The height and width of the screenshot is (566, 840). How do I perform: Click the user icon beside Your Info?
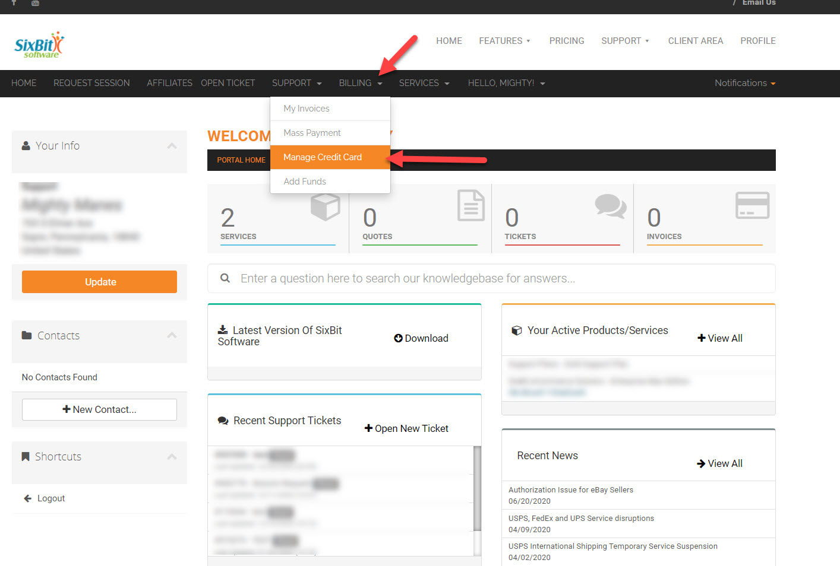pos(26,145)
